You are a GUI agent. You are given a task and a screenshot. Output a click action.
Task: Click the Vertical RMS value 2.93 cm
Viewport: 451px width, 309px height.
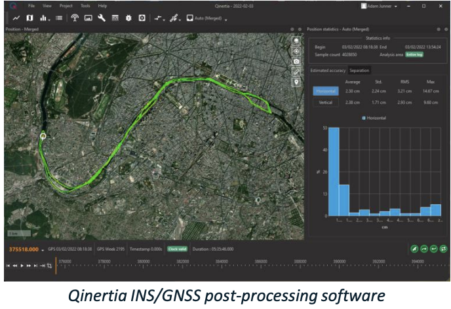point(404,102)
